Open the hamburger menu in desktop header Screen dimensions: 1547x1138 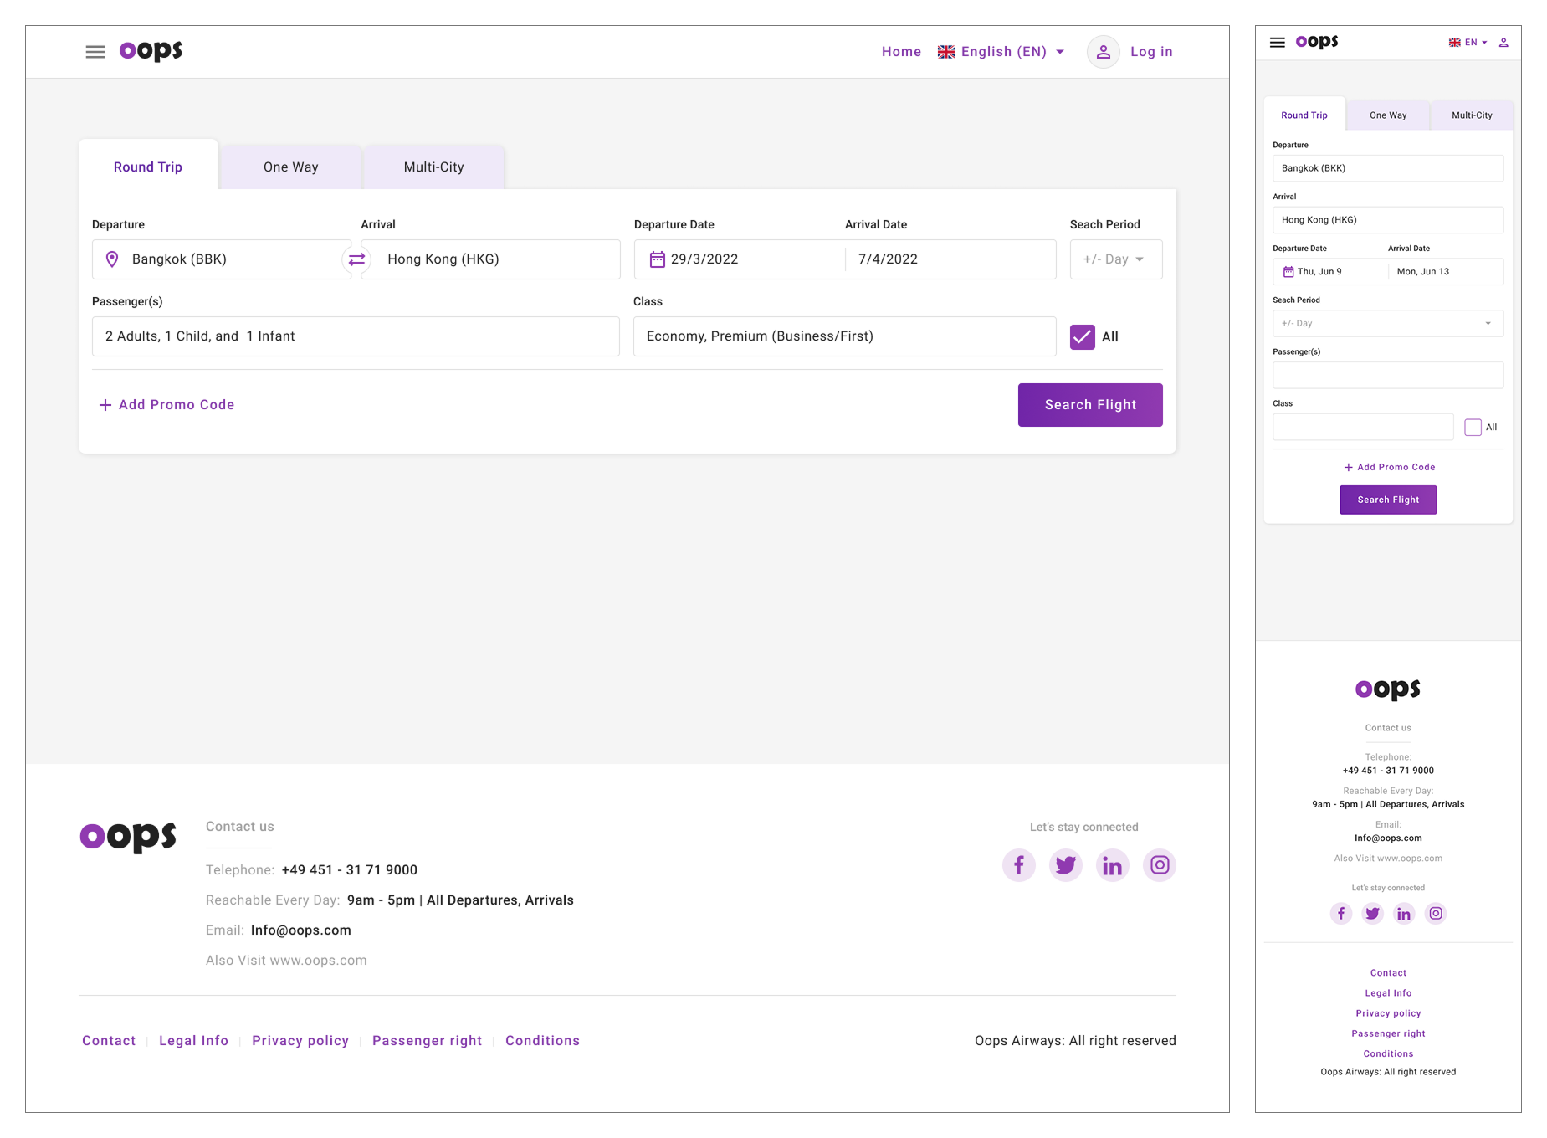pyautogui.click(x=95, y=52)
